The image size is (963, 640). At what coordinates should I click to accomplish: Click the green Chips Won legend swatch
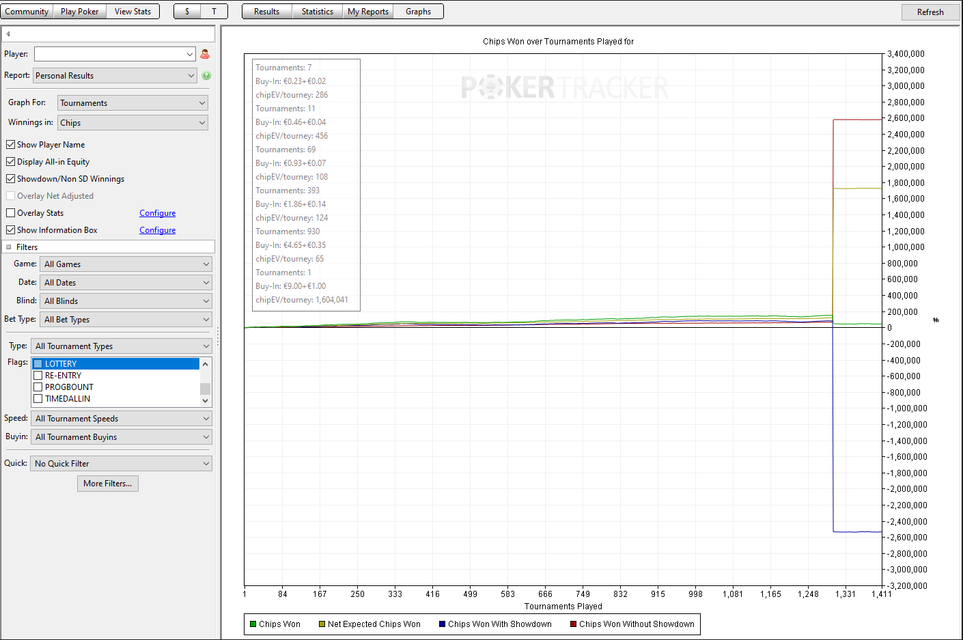point(253,624)
